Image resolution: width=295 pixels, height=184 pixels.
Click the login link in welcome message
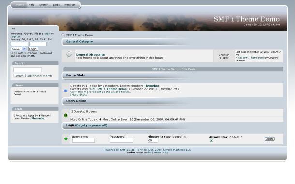[47, 34]
